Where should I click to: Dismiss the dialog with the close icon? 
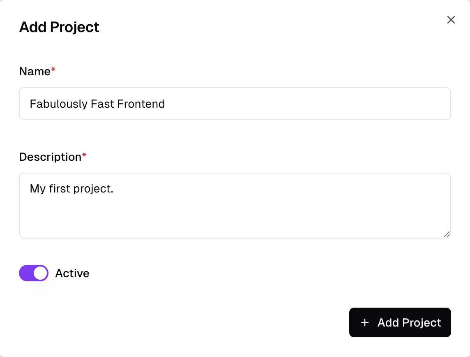point(451,20)
